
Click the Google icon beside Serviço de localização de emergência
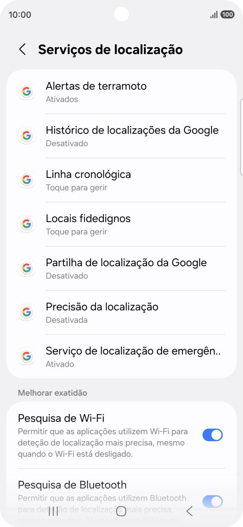[x=26, y=356]
